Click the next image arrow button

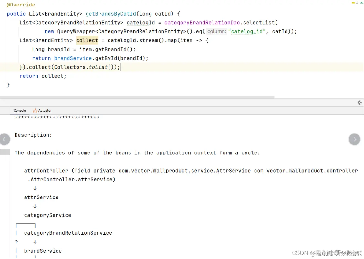[x=354, y=140]
